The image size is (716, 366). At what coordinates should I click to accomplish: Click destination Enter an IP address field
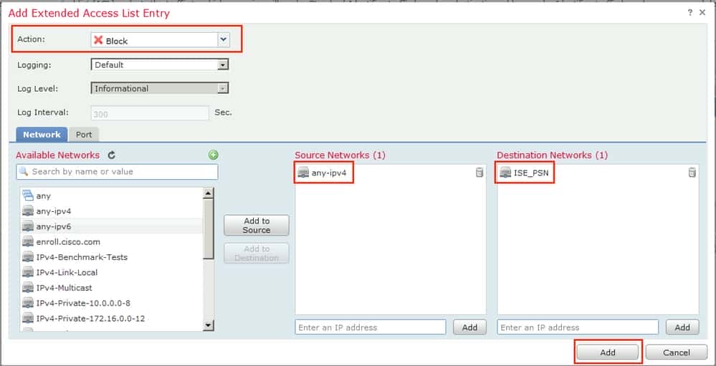[x=578, y=327]
